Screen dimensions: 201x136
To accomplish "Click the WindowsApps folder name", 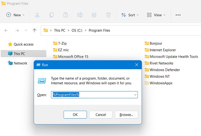I will [x=161, y=83].
